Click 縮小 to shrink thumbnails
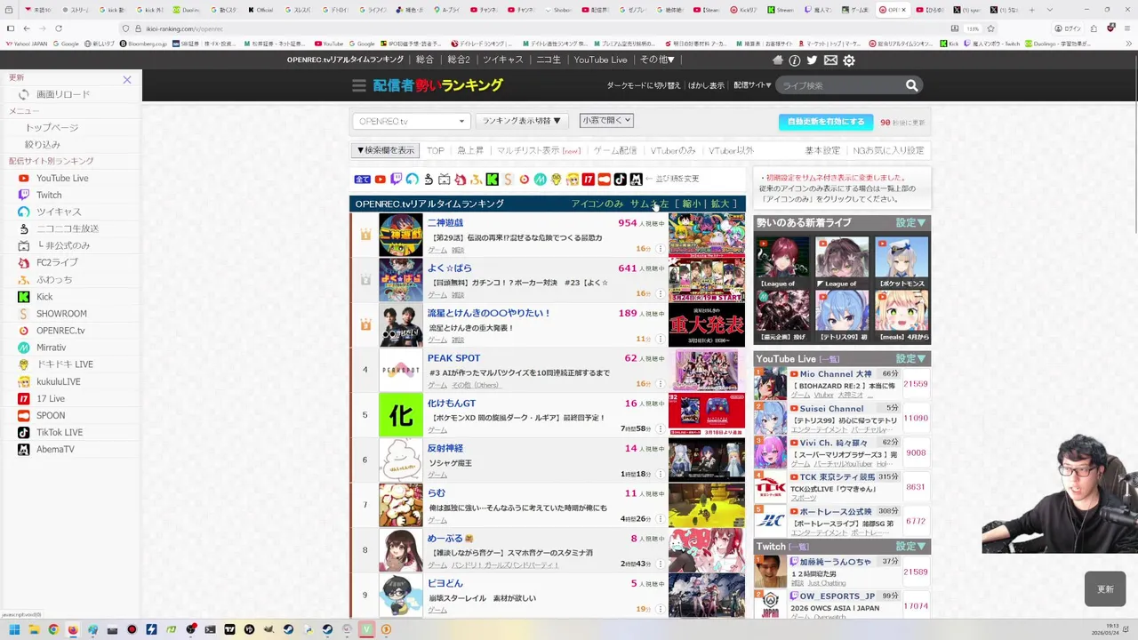The width and height of the screenshot is (1138, 640). point(691,204)
